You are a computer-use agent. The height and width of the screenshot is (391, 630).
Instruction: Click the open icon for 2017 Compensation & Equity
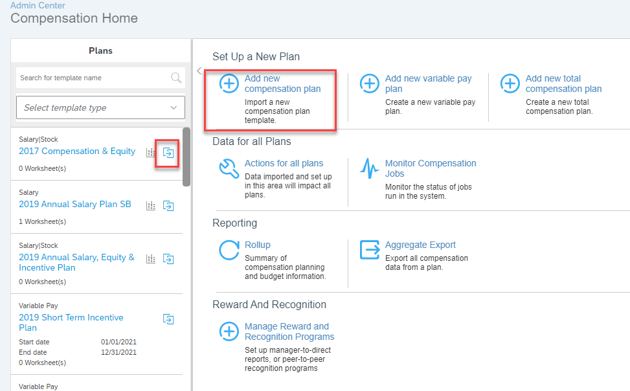168,153
